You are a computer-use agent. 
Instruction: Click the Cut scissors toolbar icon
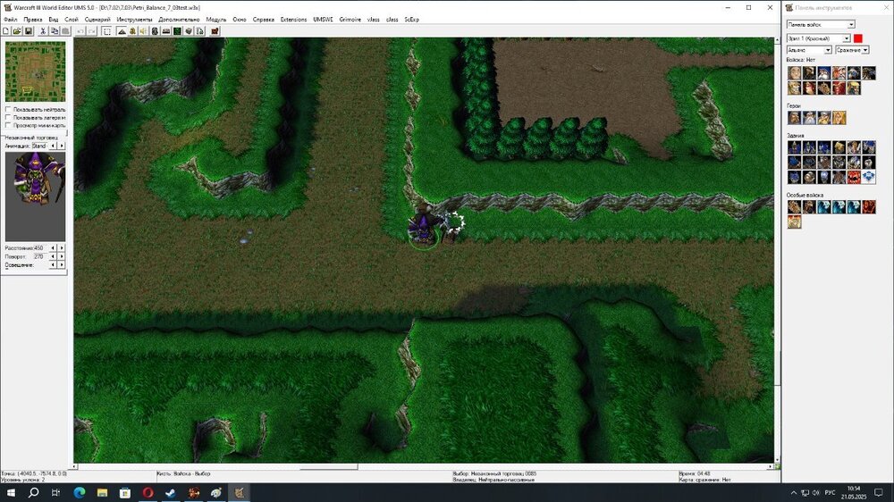(44, 31)
